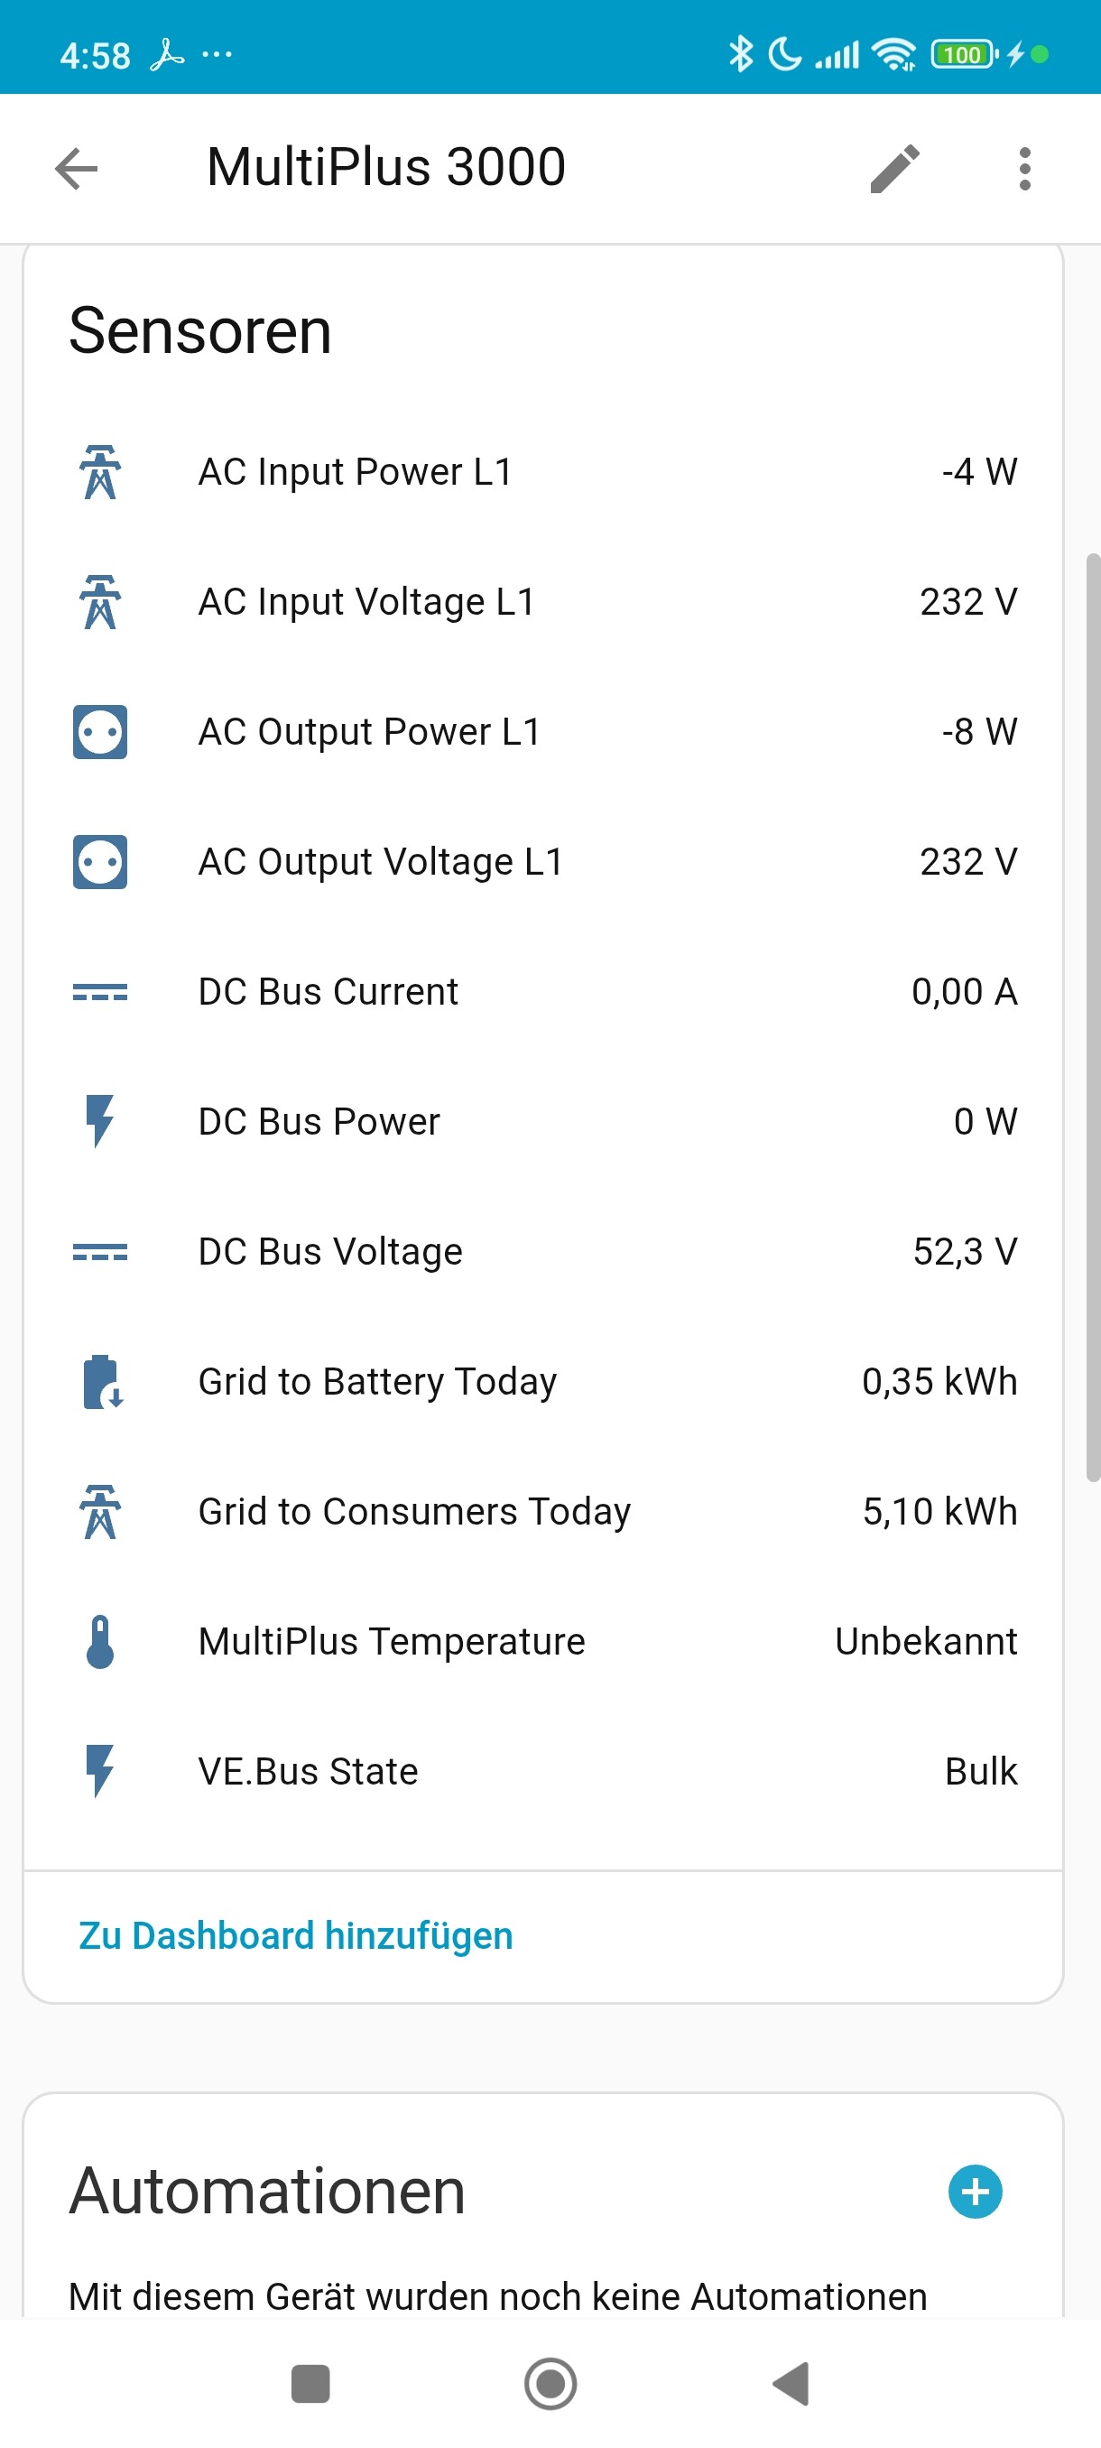Click the DC Bus Current icon
The width and height of the screenshot is (1101, 2448).
click(100, 992)
